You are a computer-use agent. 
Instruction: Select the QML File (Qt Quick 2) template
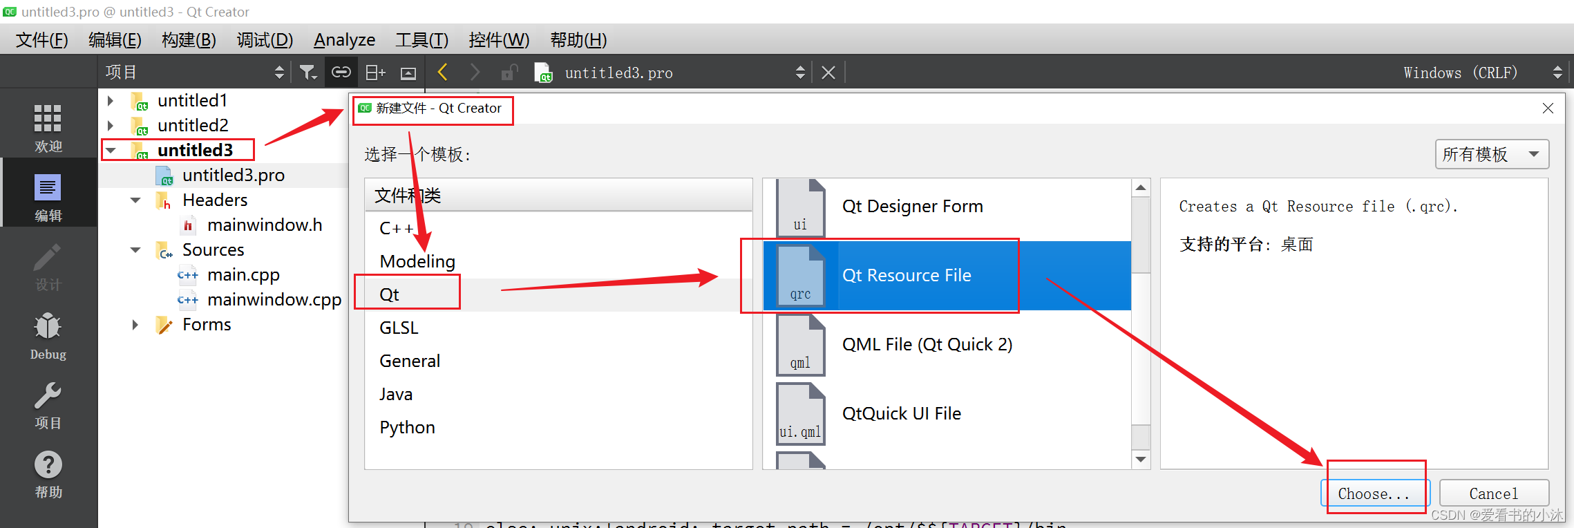[947, 345]
